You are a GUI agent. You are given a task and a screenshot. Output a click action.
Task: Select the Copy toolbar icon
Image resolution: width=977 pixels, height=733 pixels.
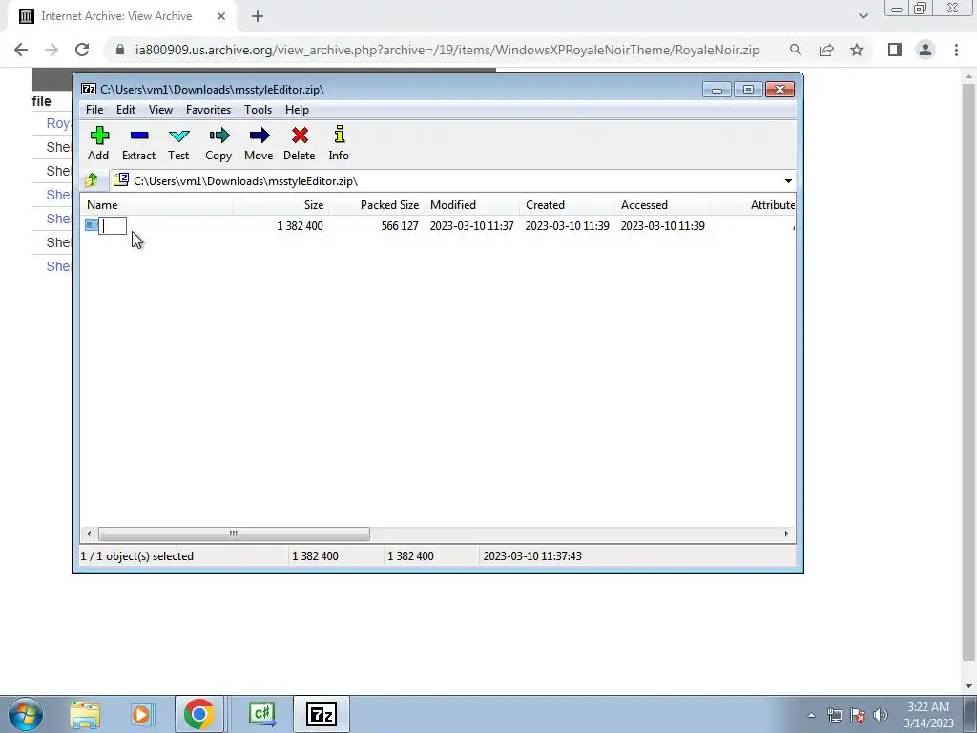[218, 136]
